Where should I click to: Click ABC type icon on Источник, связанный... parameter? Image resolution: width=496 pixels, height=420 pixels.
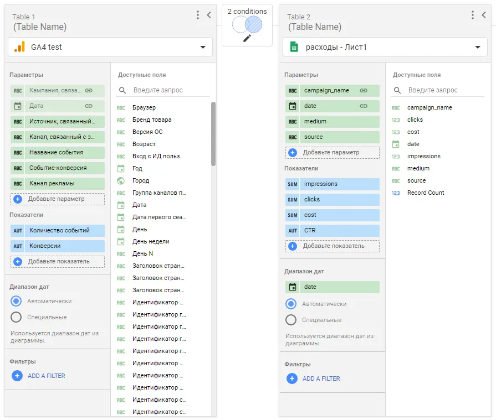point(18,122)
